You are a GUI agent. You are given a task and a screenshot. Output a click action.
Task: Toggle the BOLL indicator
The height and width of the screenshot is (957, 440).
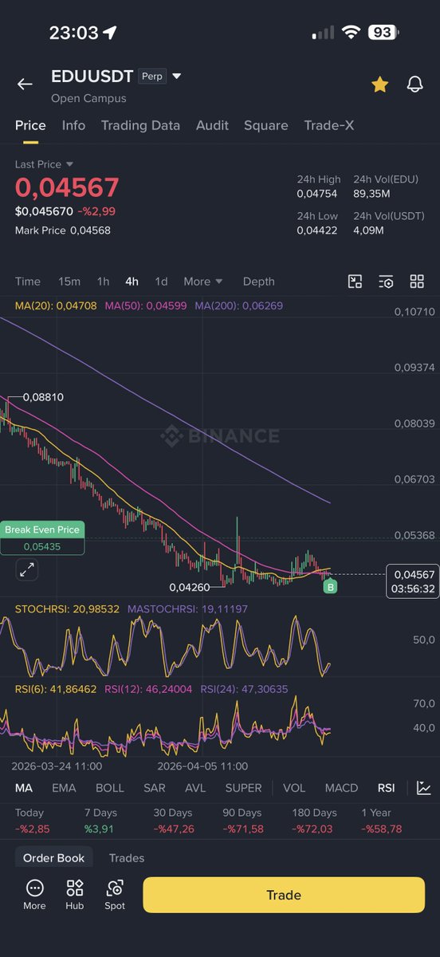click(x=110, y=788)
